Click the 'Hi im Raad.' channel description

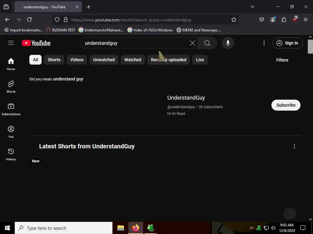176,114
